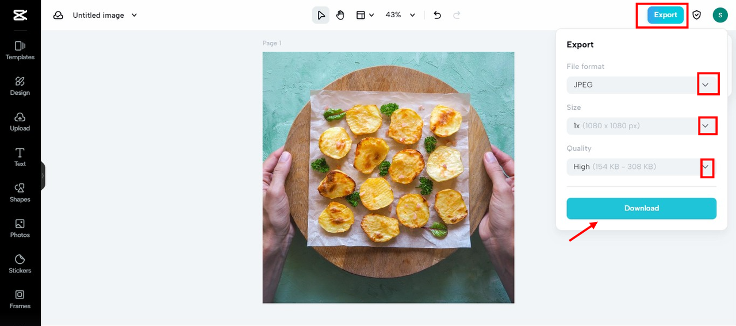Viewport: 736px width, 326px height.
Task: Click the CapCut logo icon
Action: point(20,16)
